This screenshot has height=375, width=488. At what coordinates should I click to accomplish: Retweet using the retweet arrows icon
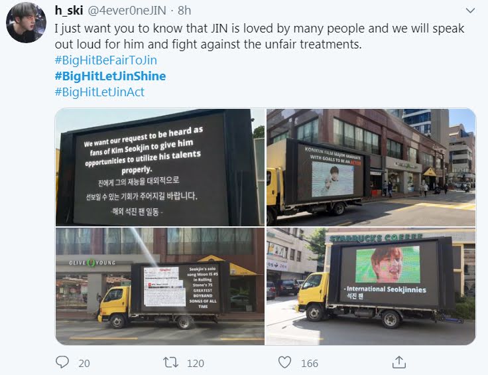(171, 362)
